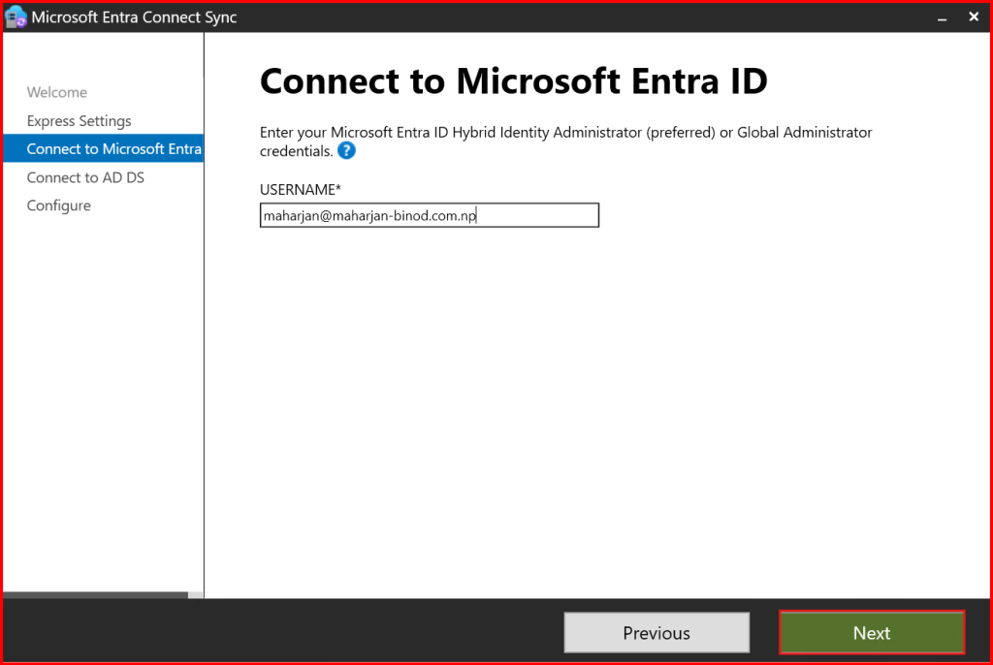Click the blue help question mark icon
The image size is (993, 665).
(346, 151)
